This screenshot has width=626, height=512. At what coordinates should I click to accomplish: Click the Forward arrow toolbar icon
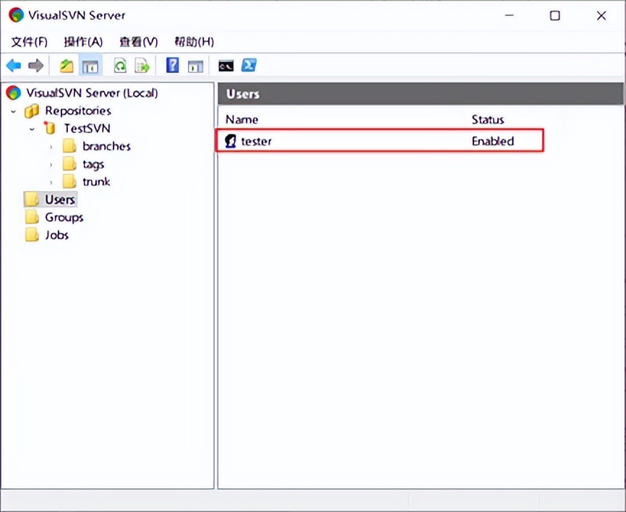tap(35, 66)
